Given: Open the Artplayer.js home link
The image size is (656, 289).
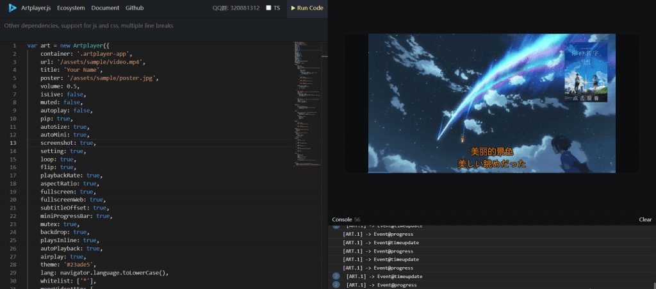Looking at the screenshot, I should [36, 8].
